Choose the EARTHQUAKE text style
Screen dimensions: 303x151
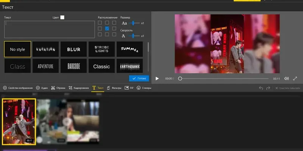[130, 66]
